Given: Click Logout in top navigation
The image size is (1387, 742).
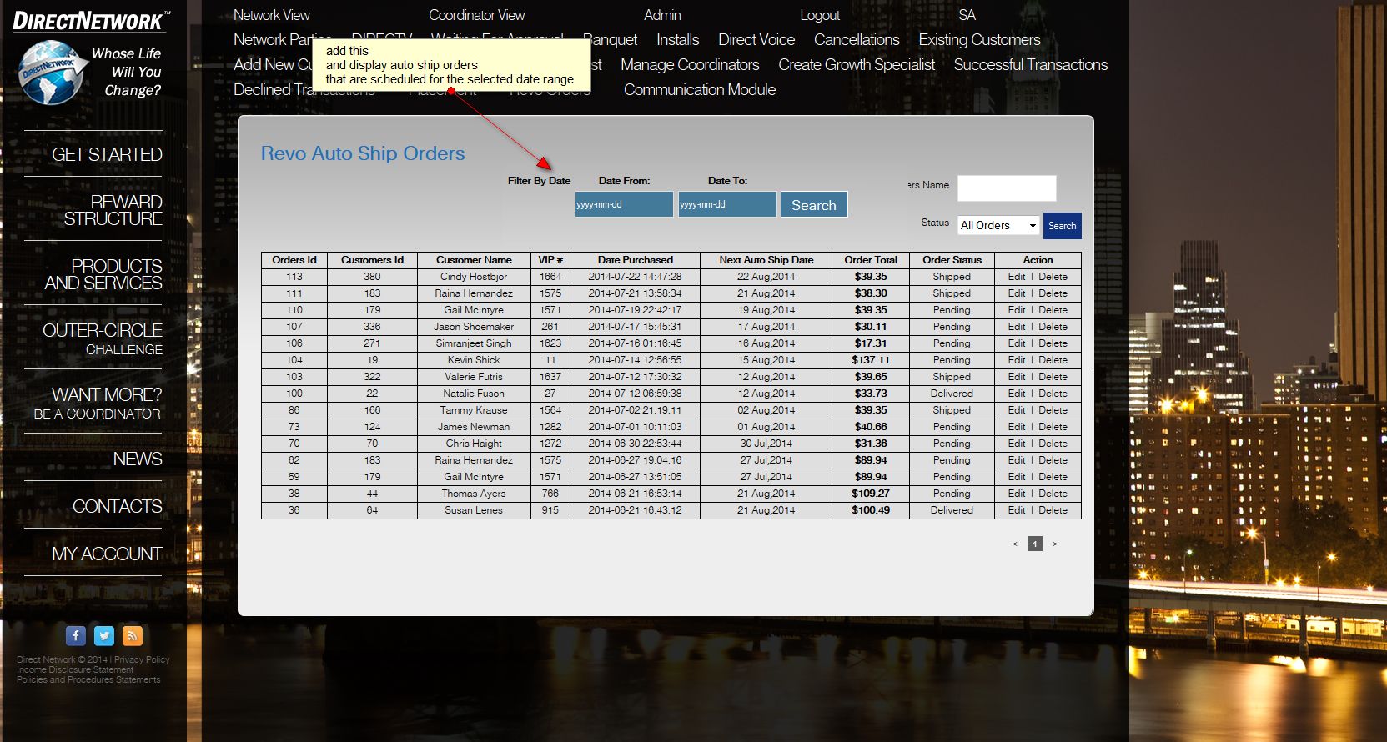Looking at the screenshot, I should [x=820, y=15].
